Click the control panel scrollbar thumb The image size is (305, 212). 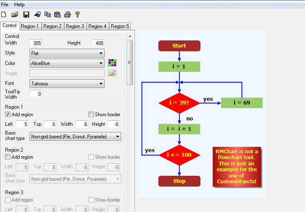click(130, 62)
